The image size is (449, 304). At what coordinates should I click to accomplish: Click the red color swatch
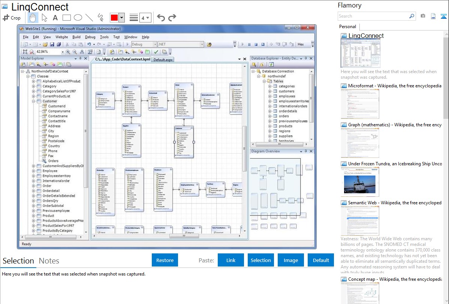click(x=114, y=18)
